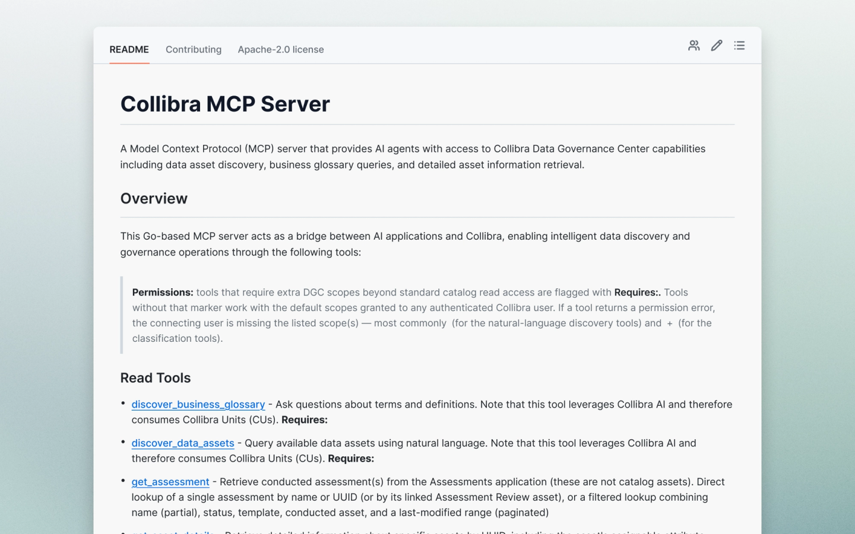Switch to the README tab
This screenshot has height=534, width=855.
click(129, 49)
